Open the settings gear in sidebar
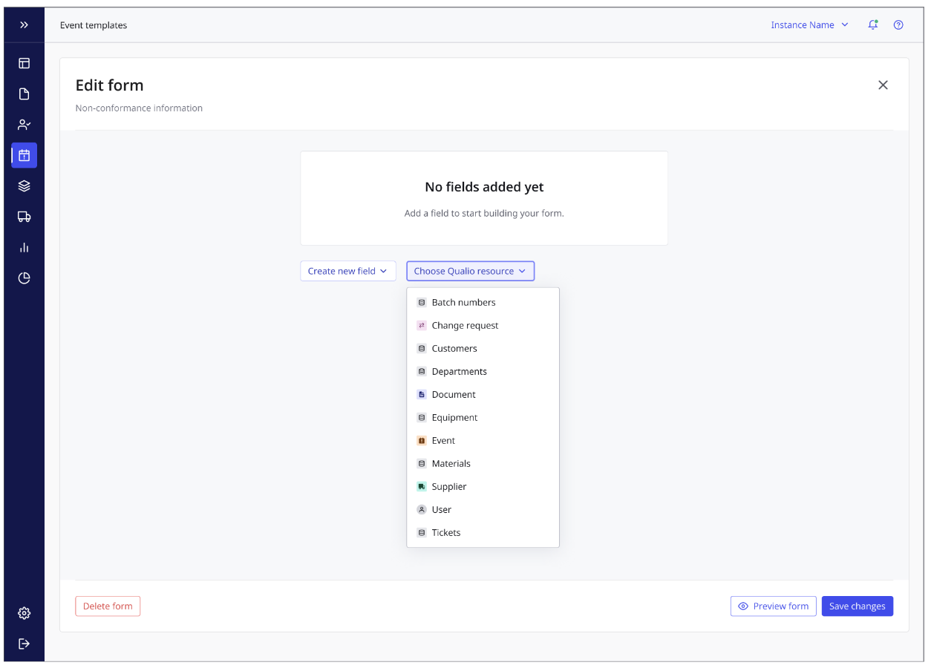Image resolution: width=931 pixels, height=671 pixels. (24, 613)
